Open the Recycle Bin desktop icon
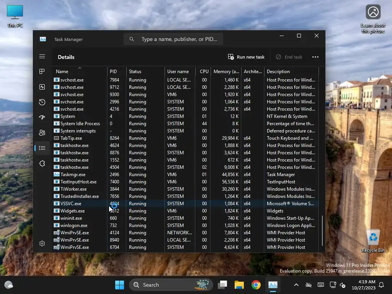The image size is (392, 294). pyautogui.click(x=373, y=241)
